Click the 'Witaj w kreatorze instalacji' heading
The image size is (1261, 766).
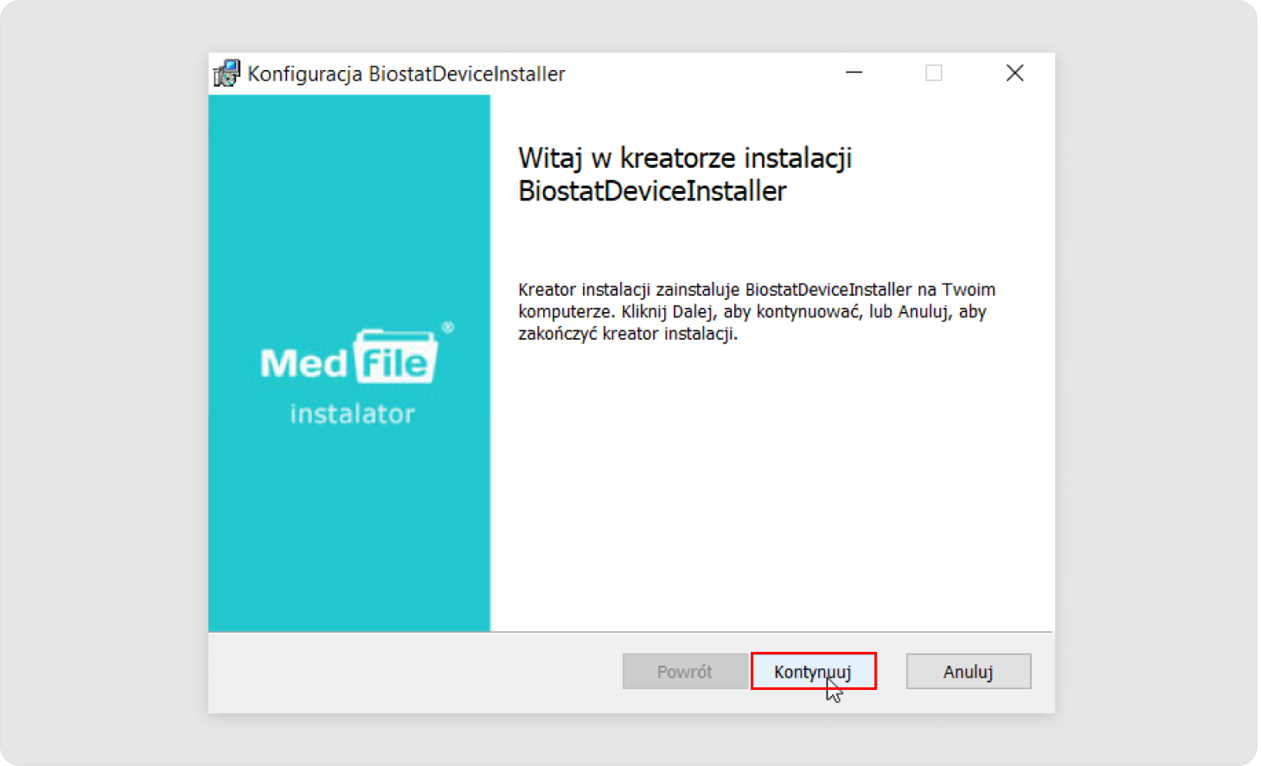coord(685,174)
